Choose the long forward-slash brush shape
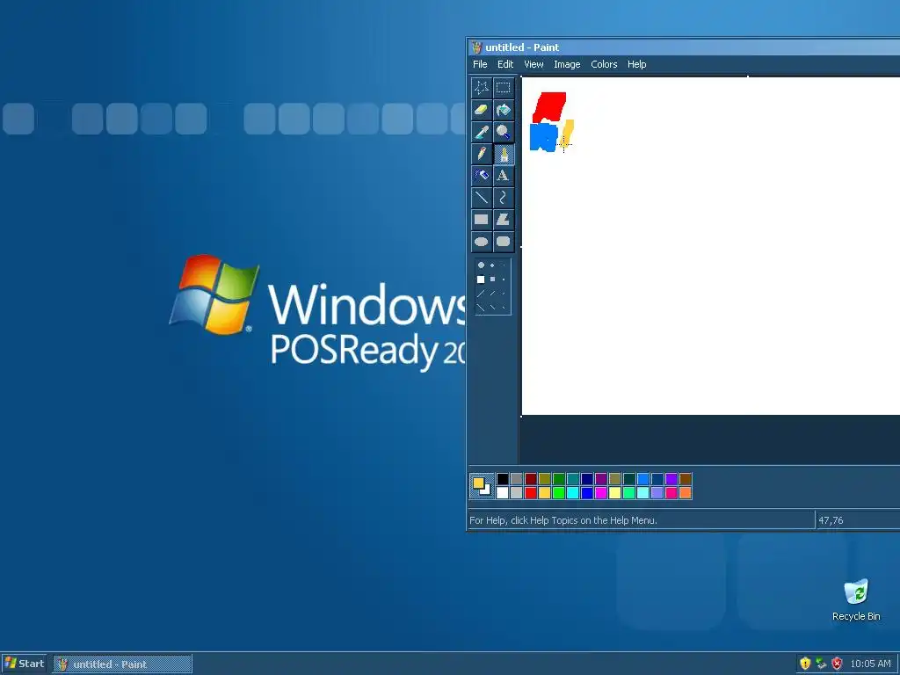 pyautogui.click(x=481, y=294)
